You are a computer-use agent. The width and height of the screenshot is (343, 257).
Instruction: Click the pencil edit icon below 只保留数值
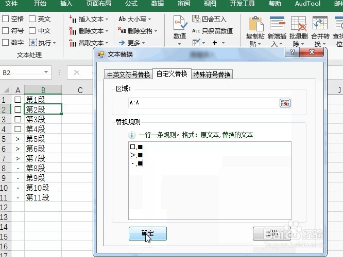(196, 42)
